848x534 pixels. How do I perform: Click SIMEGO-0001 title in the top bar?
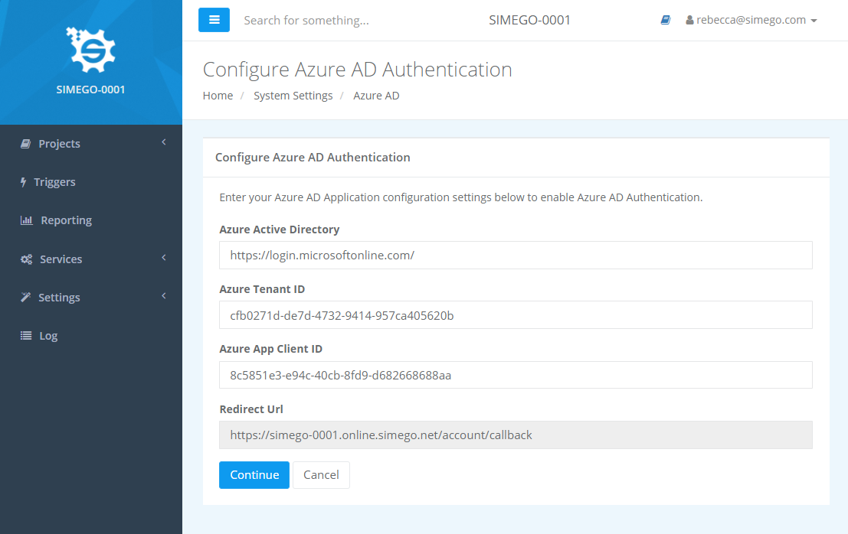(x=529, y=20)
